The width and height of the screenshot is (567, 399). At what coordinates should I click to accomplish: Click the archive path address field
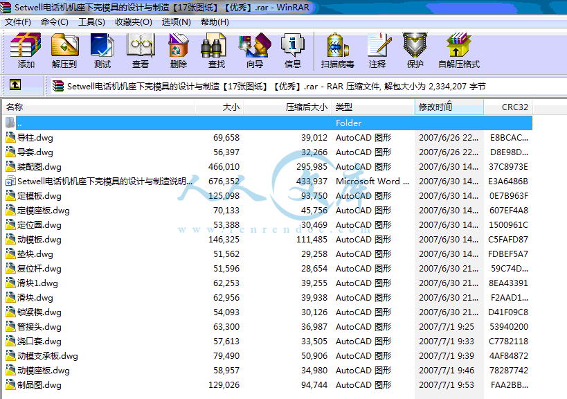tap(307, 86)
